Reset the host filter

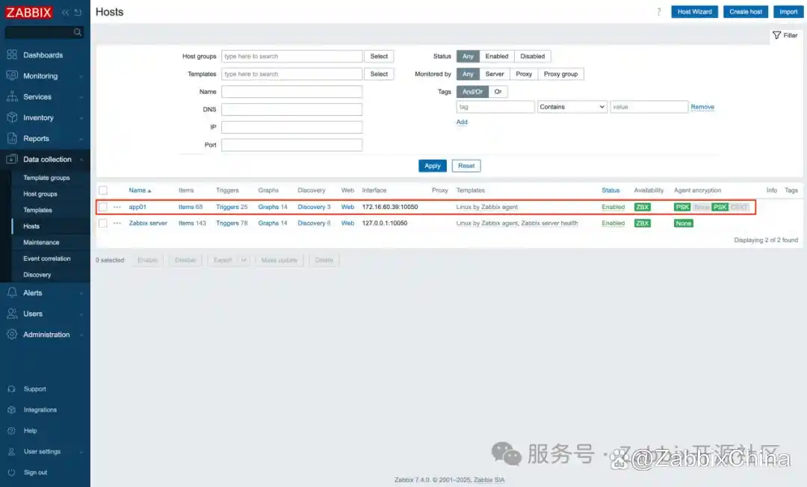click(x=466, y=166)
